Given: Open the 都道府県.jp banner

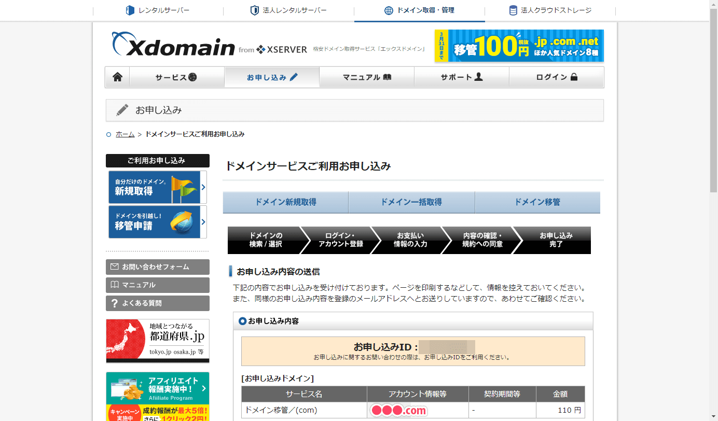Looking at the screenshot, I should click(x=157, y=341).
